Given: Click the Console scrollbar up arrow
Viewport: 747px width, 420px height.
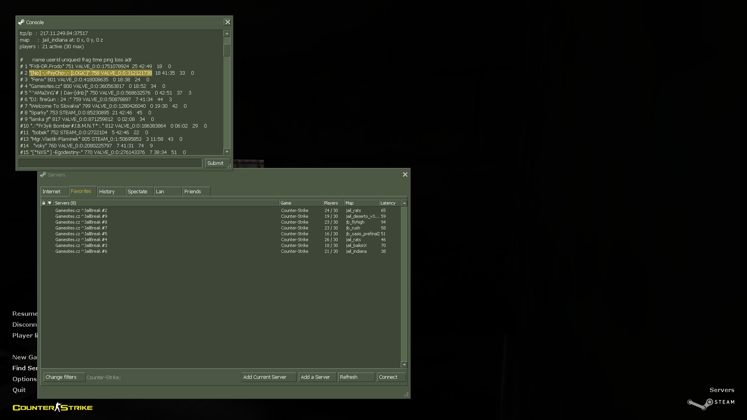Looking at the screenshot, I should point(226,33).
